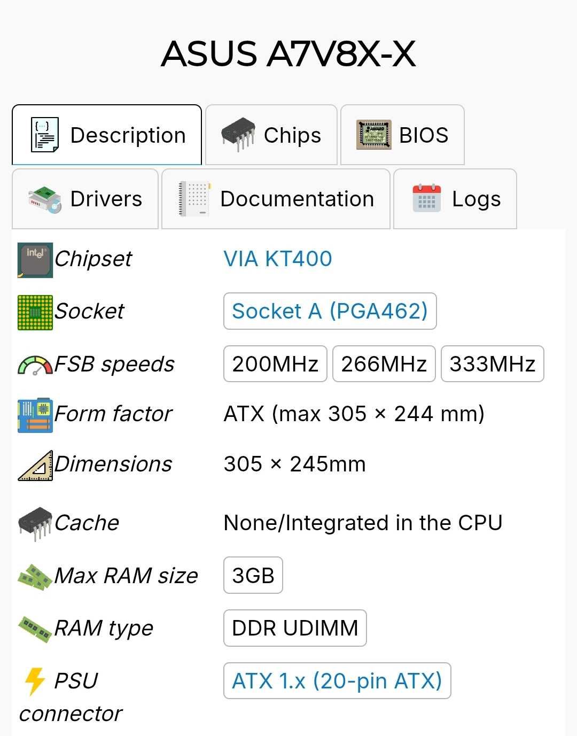577x736 pixels.
Task: View the Logs tab
Action: (x=455, y=199)
